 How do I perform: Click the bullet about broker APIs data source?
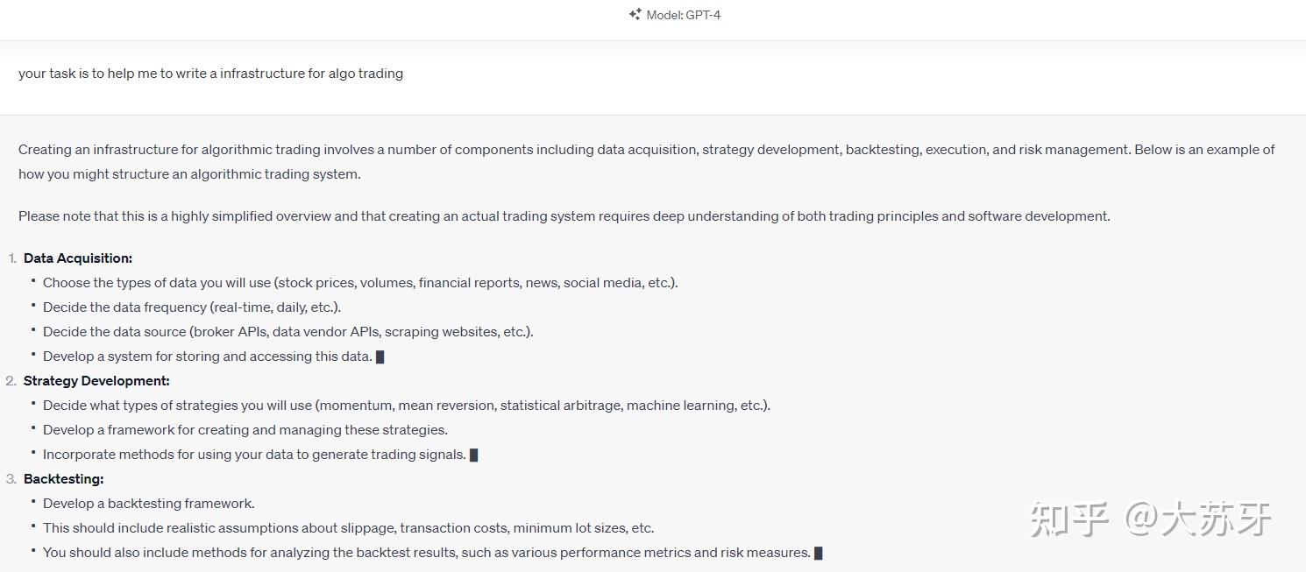point(288,332)
